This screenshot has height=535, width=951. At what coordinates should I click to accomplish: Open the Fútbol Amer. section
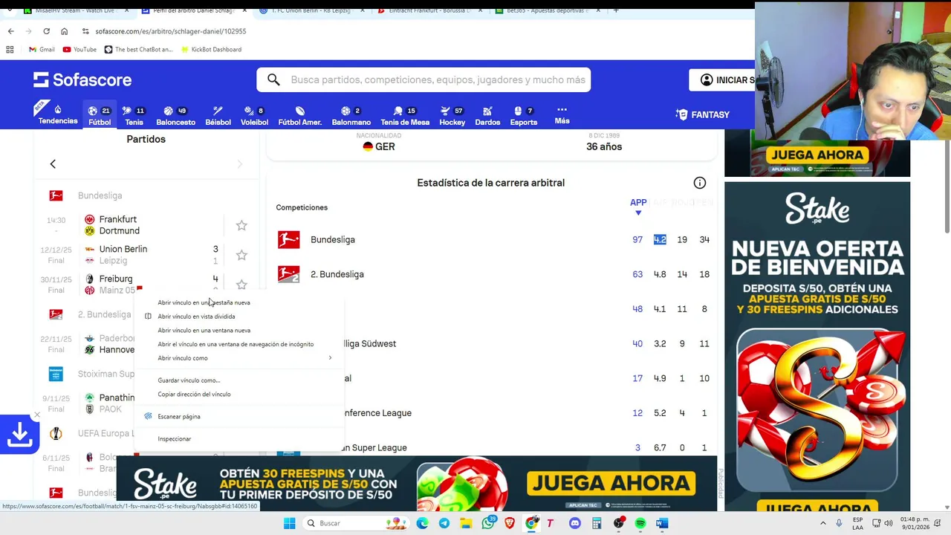point(299,115)
